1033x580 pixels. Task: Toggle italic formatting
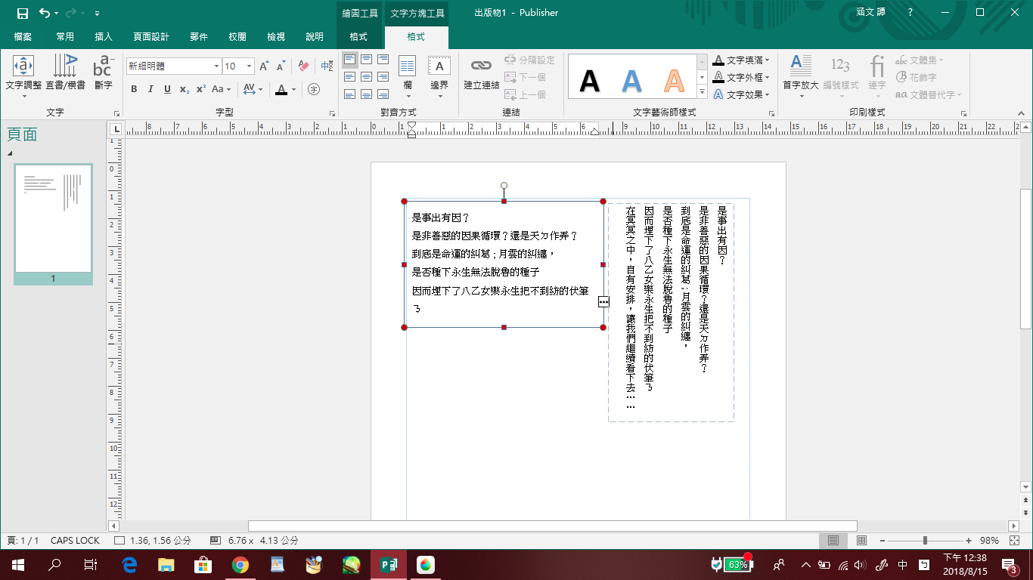(150, 89)
